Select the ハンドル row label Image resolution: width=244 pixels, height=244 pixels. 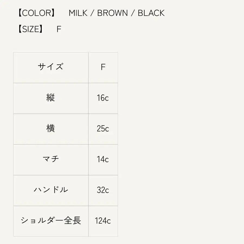click(51, 190)
